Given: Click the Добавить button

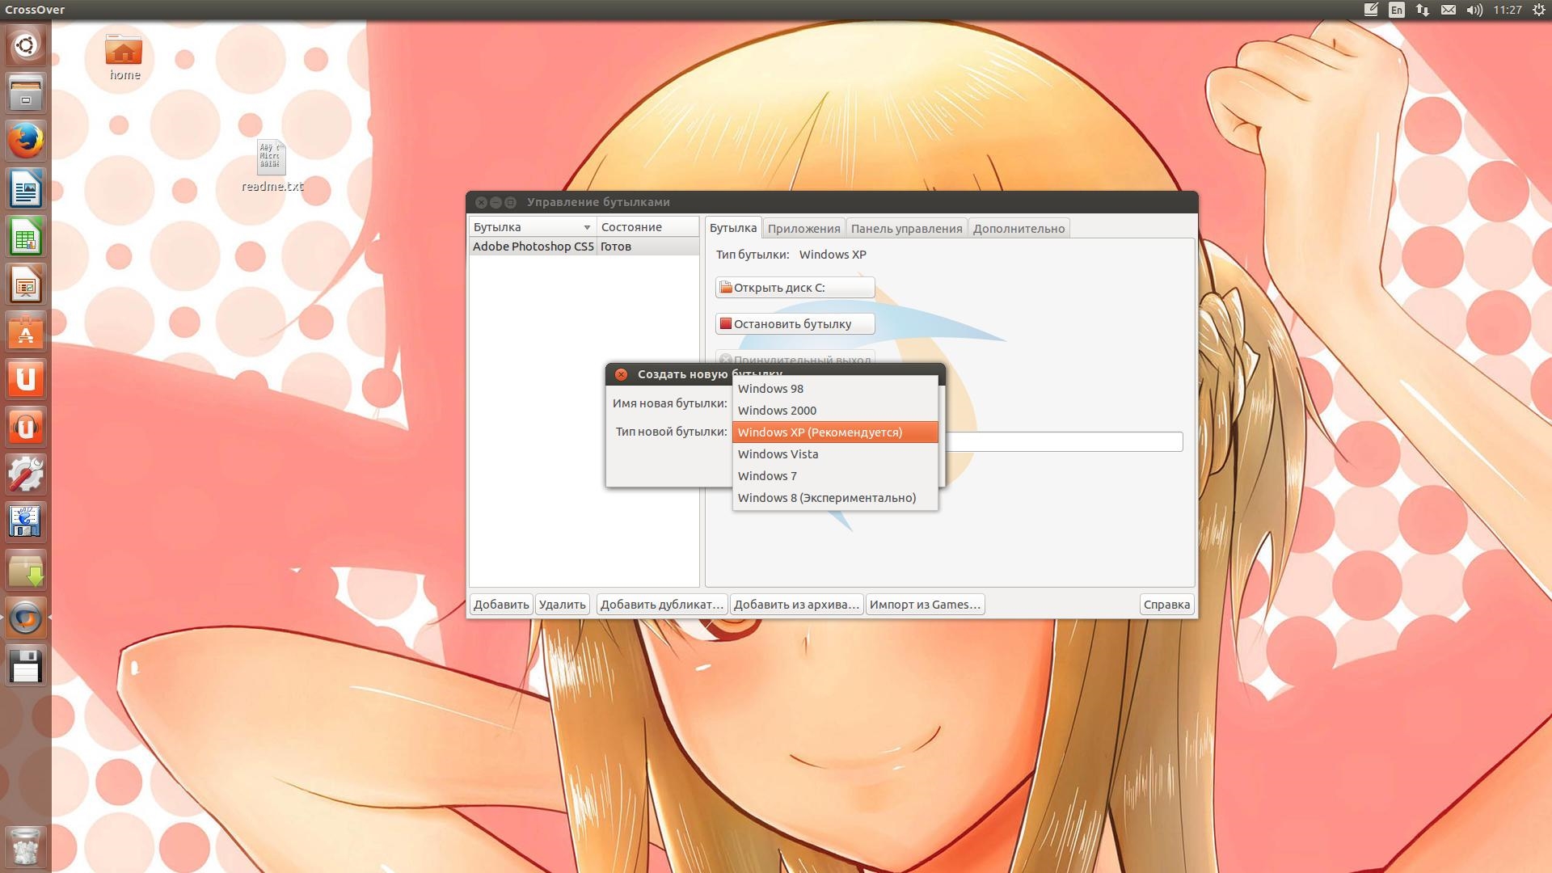Looking at the screenshot, I should tap(501, 605).
